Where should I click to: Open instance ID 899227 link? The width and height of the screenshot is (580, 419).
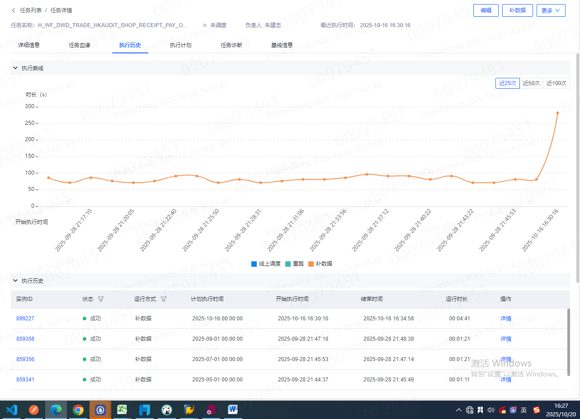pos(25,319)
